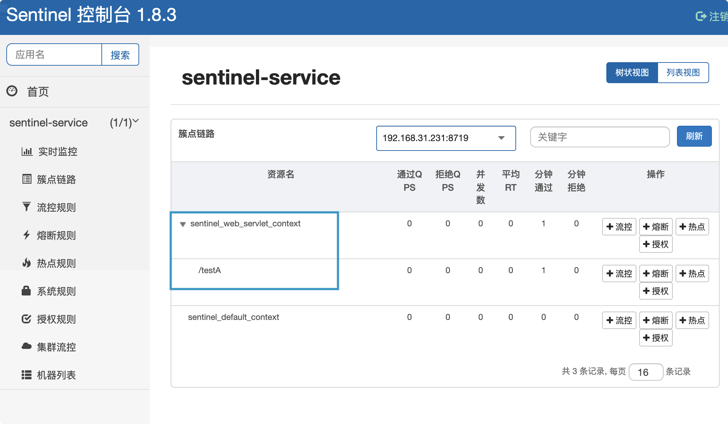Image resolution: width=728 pixels, height=424 pixels.
Task: Open 授权规则 in the sidebar
Action: coord(56,319)
